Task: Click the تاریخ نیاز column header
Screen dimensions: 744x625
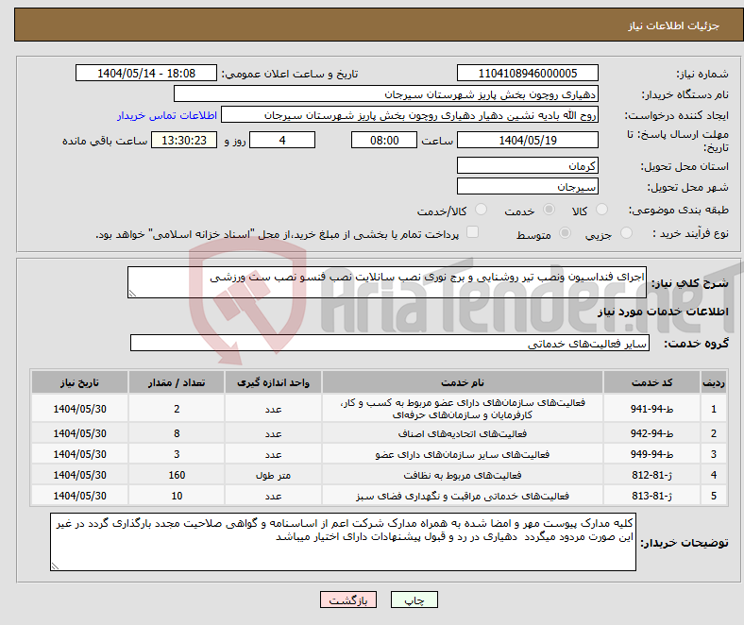Action: (79, 382)
